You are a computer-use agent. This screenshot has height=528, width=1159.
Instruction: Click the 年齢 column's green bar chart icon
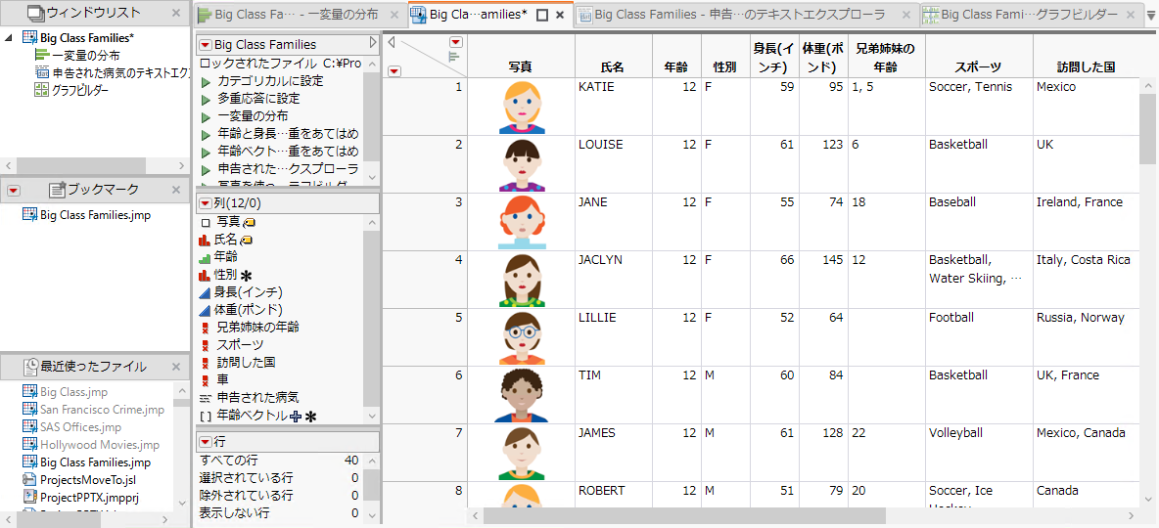tap(205, 256)
